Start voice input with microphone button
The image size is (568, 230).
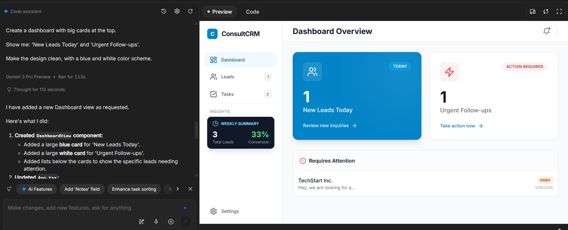click(156, 222)
